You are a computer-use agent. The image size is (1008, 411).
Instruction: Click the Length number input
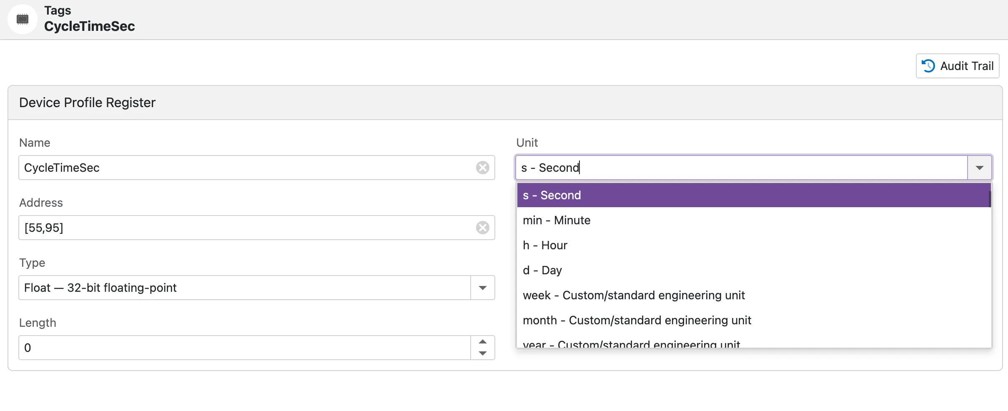(244, 348)
